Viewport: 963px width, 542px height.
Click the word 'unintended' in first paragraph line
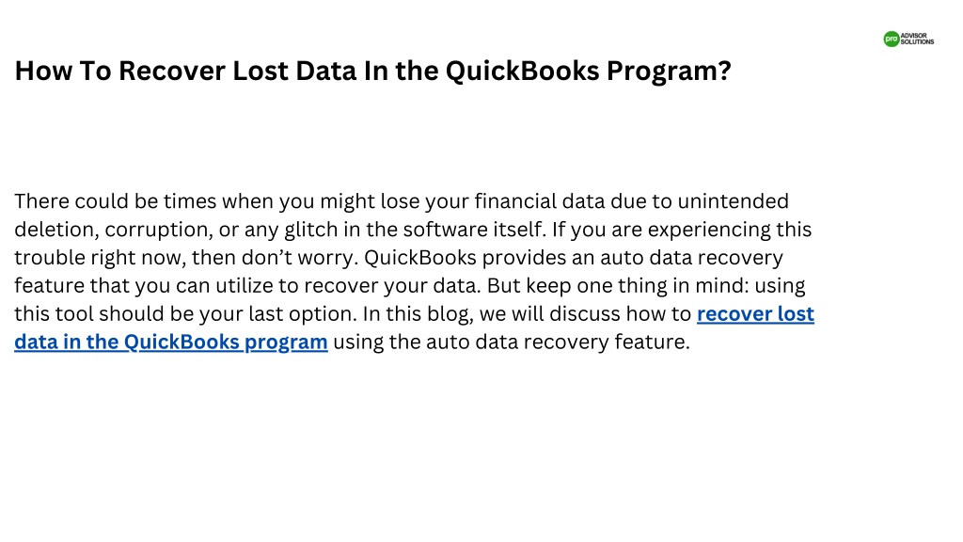[x=733, y=201]
